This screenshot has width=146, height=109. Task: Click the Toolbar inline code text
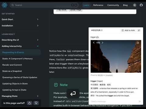[61, 60]
